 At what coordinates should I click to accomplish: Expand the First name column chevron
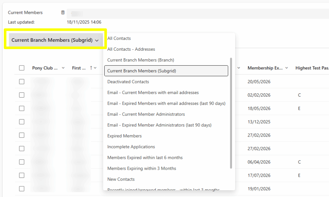tap(95, 68)
